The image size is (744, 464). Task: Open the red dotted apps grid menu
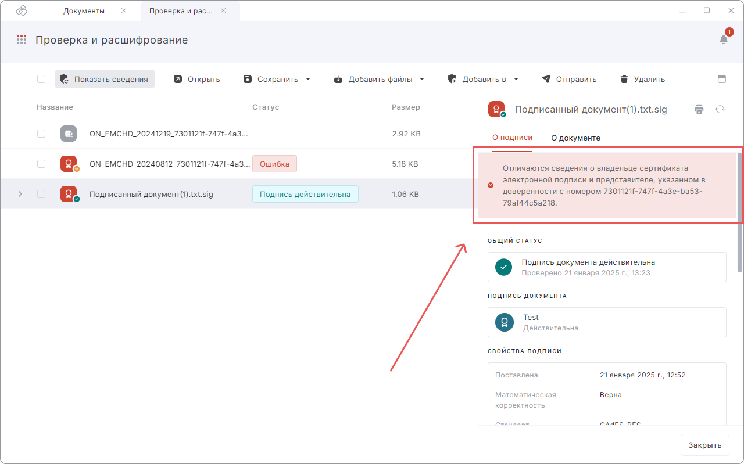click(x=22, y=40)
